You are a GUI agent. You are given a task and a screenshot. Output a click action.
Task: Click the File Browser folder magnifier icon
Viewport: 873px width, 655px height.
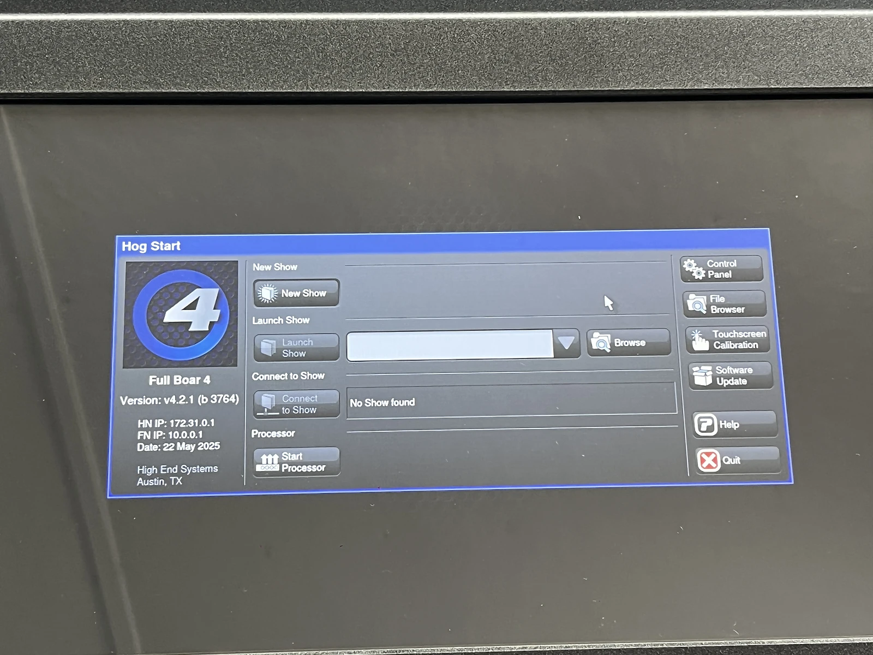pyautogui.click(x=697, y=304)
